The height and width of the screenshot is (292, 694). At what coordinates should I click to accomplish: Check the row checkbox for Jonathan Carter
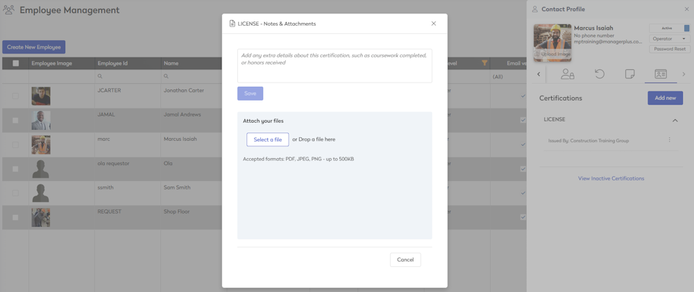(15, 96)
